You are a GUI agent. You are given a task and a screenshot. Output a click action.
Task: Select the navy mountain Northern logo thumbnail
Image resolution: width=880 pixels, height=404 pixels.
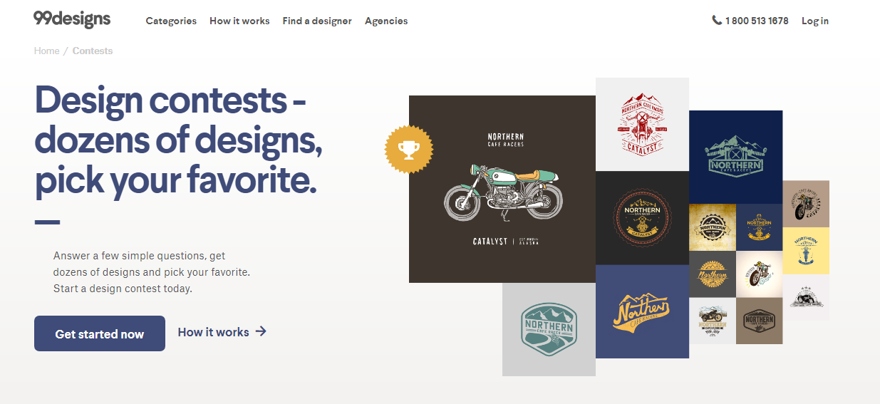[735, 157]
